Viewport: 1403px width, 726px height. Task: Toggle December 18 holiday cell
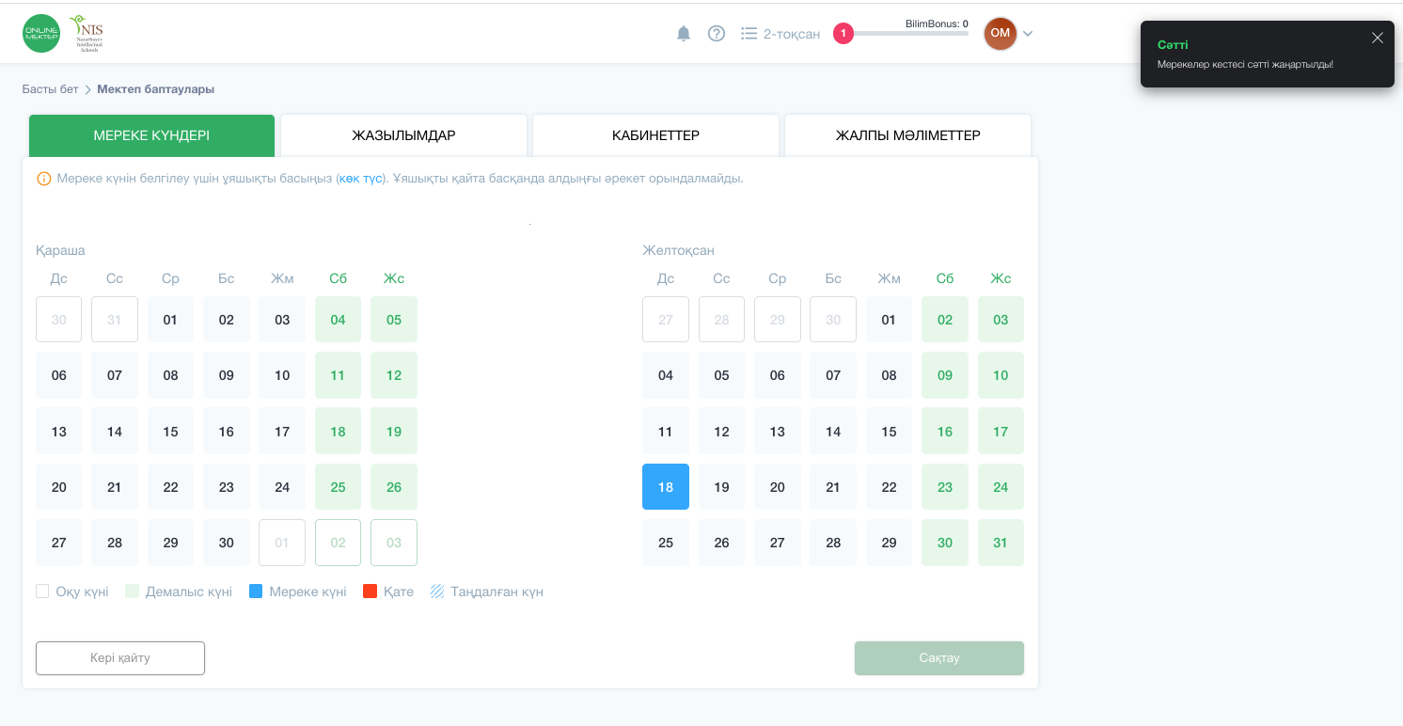pos(666,487)
